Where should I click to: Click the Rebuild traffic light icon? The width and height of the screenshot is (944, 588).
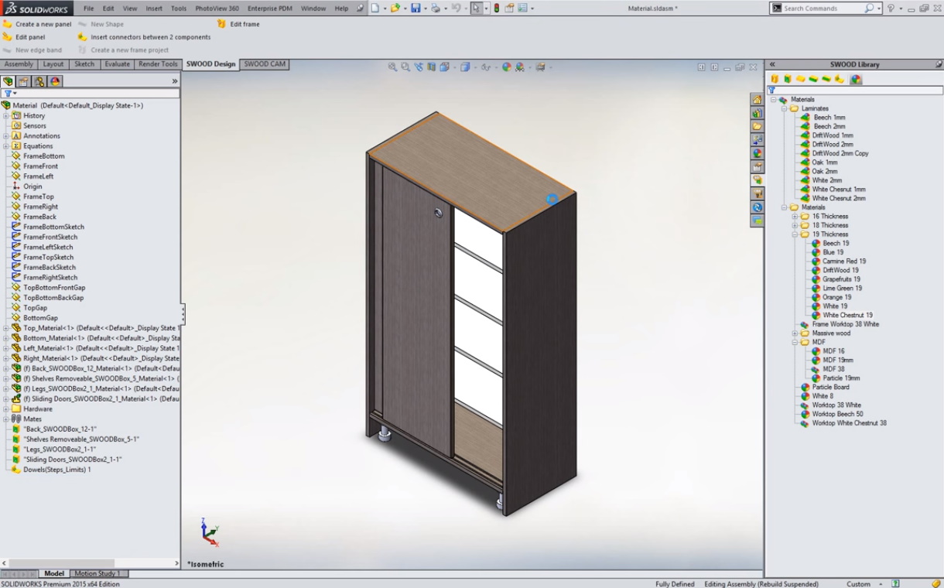496,9
